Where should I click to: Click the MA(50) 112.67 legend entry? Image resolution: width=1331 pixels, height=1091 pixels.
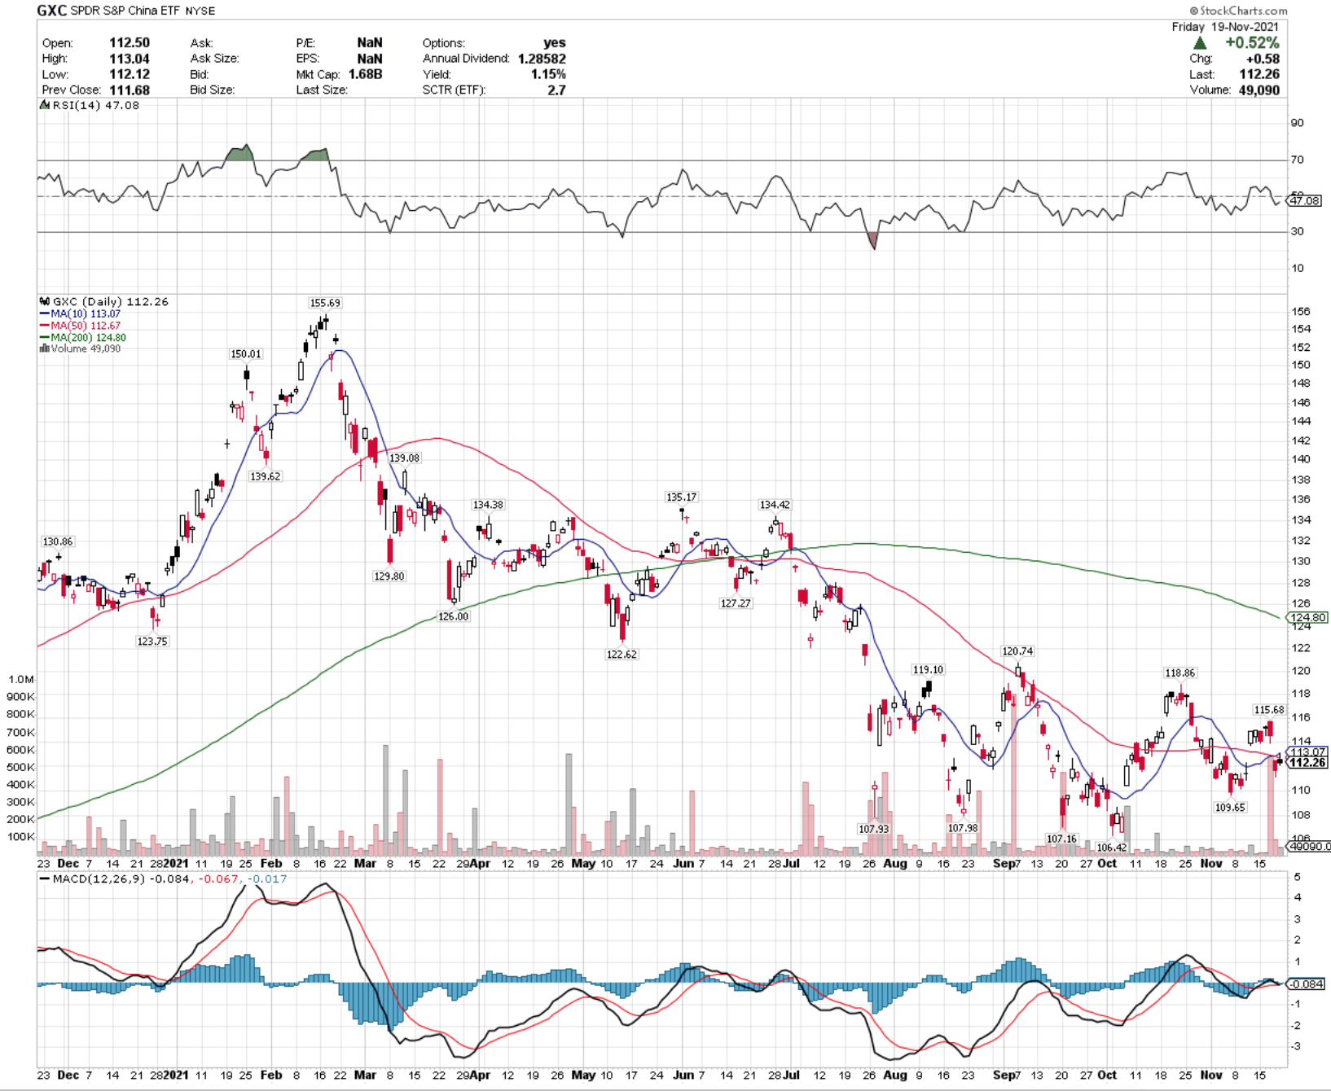86,326
